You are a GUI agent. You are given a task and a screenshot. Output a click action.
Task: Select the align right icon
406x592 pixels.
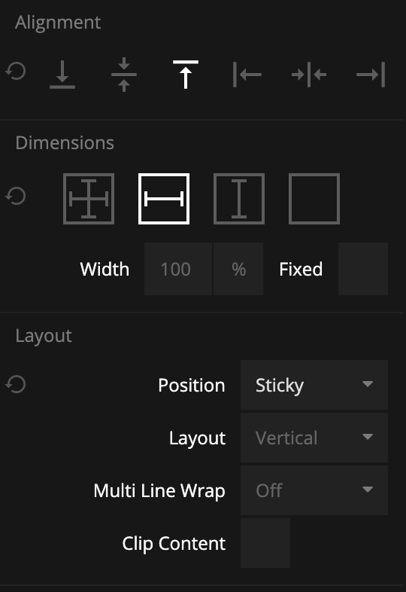pos(371,75)
